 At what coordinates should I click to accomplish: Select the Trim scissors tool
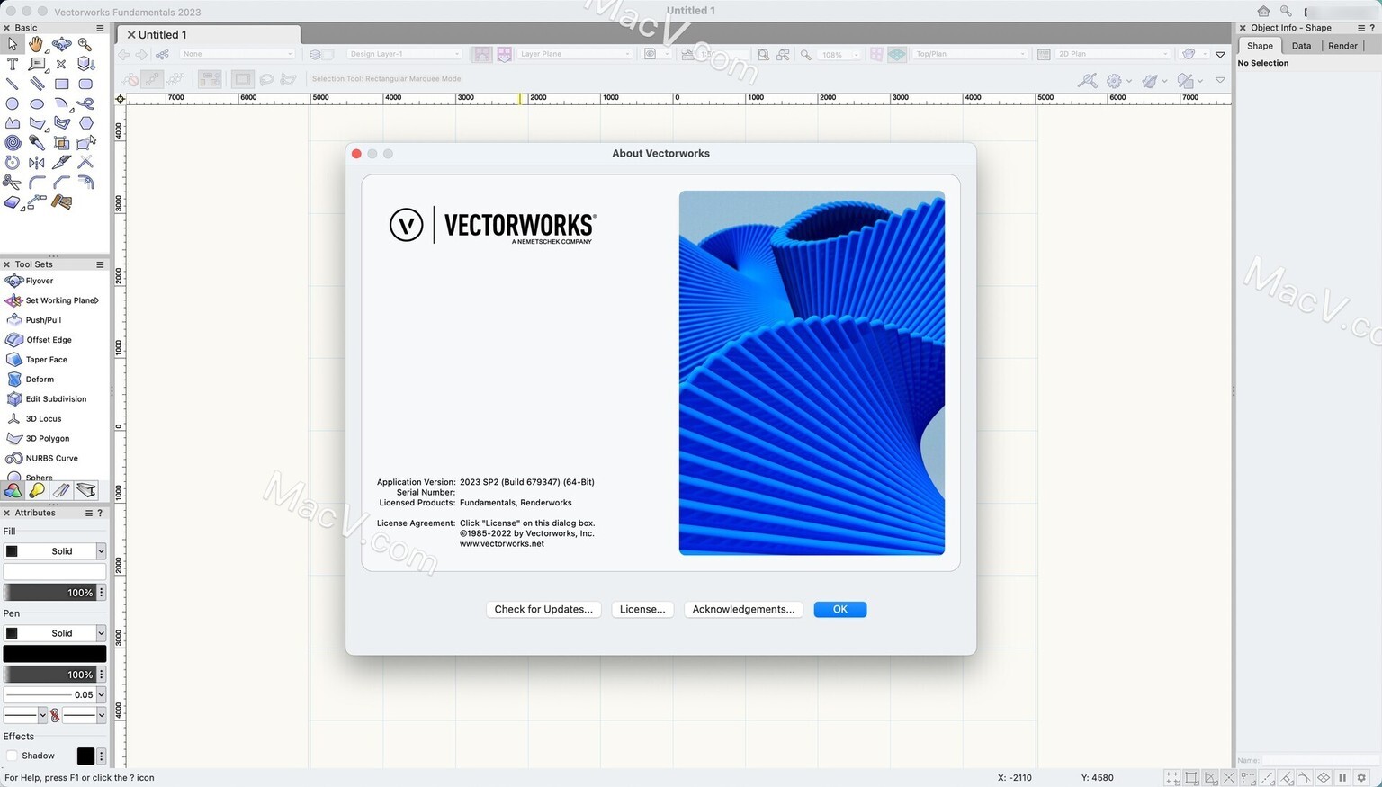pos(13,183)
